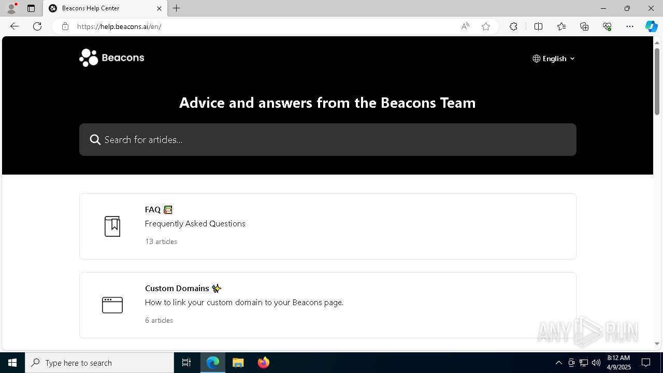Image resolution: width=663 pixels, height=373 pixels.
Task: Open File Explorer from the taskbar
Action: click(x=238, y=363)
